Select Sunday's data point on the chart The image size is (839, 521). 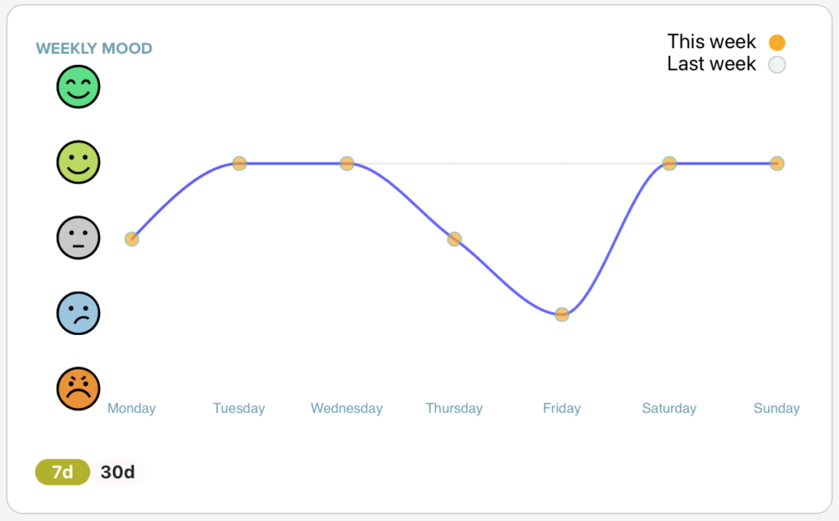[x=777, y=163]
